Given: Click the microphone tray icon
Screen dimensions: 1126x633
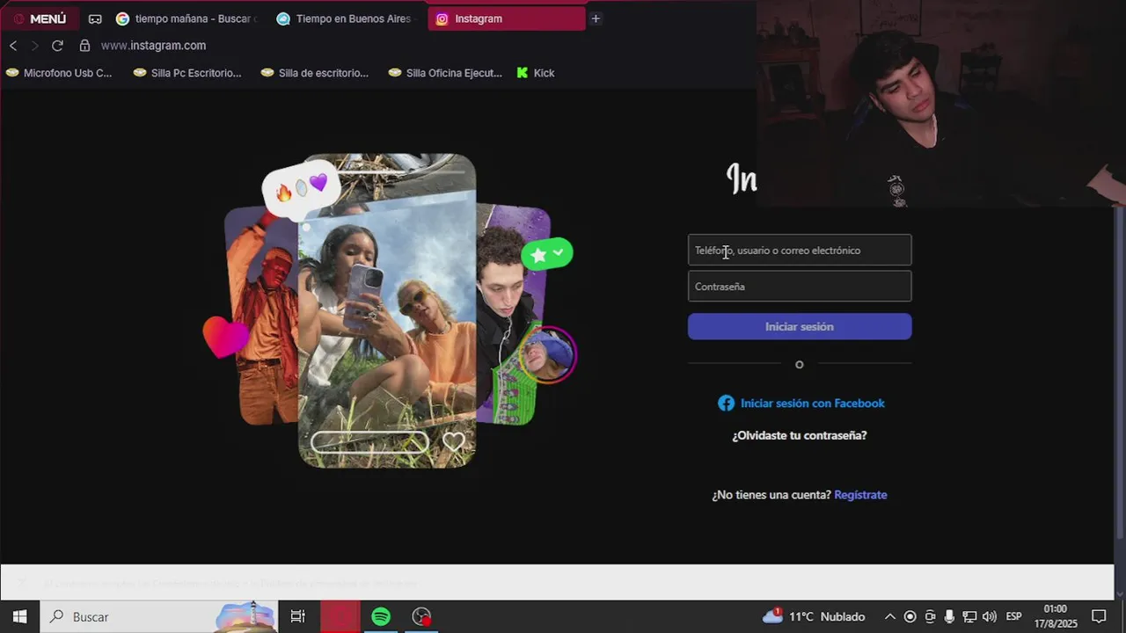Looking at the screenshot, I should pyautogui.click(x=949, y=616).
